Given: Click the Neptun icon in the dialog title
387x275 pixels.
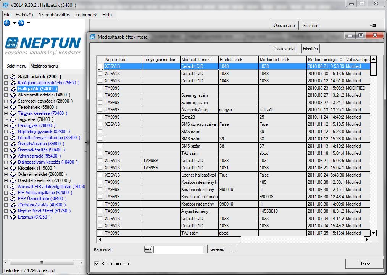Looking at the screenshot, I should click(x=93, y=37).
